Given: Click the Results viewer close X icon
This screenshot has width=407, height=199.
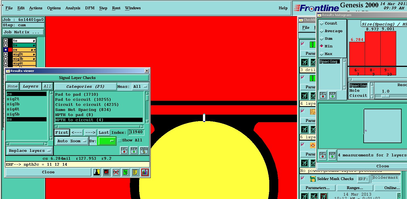Looking at the screenshot, I should pos(147,71).
